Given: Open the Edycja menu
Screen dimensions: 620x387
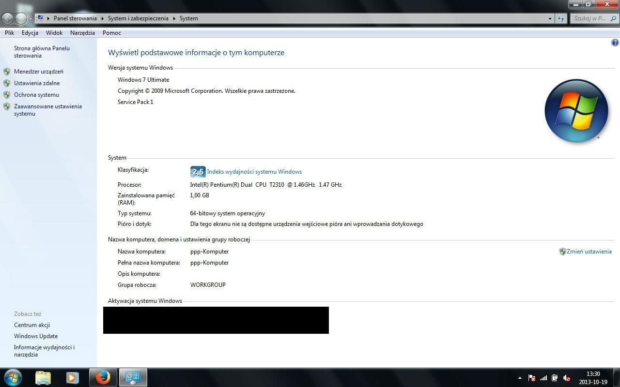Looking at the screenshot, I should pos(30,33).
